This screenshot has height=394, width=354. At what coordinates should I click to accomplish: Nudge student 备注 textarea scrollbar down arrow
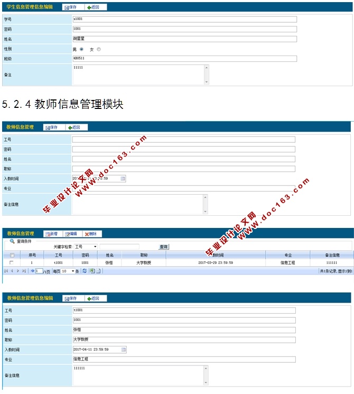tap(207, 82)
